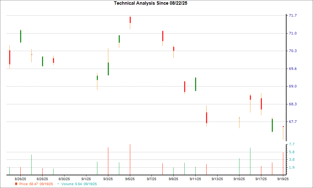313x188 pixels.
Task: Click the 9/17/25 date label
Action: (x=261, y=179)
